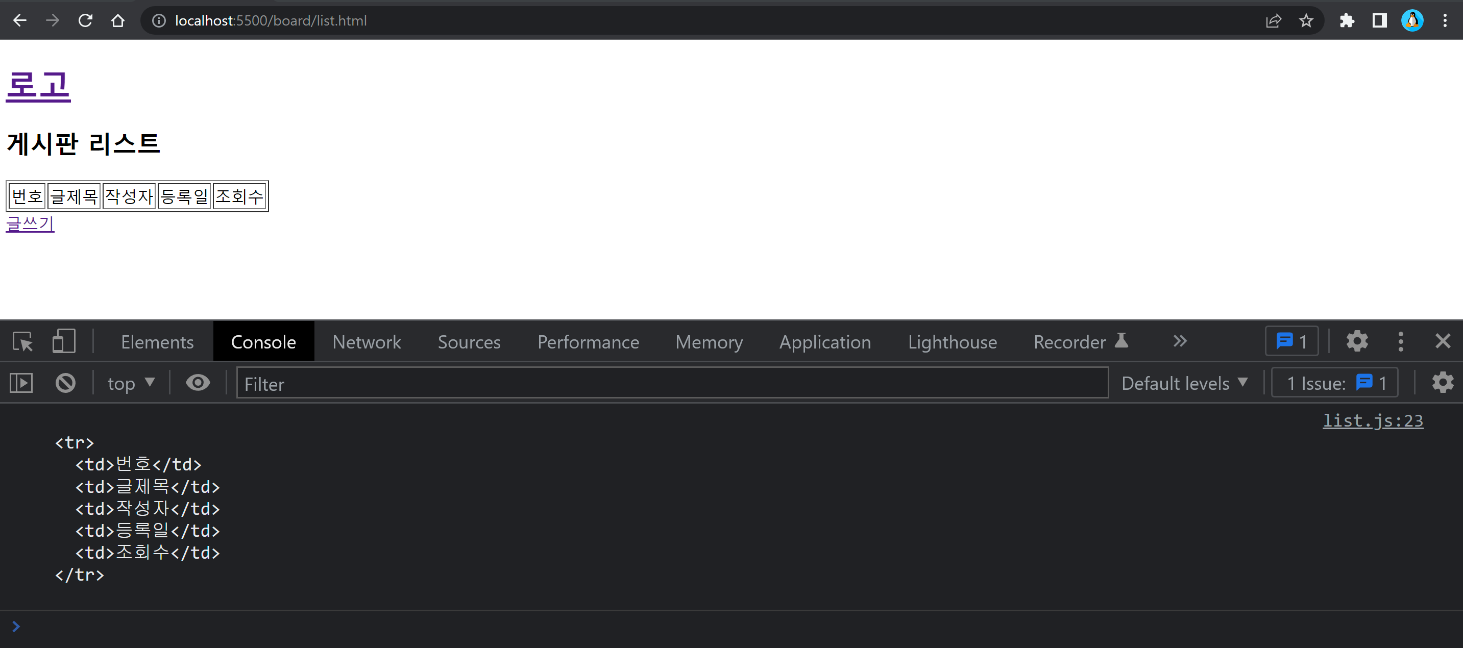Viewport: 1463px width, 648px height.
Task: Switch to the Application tab
Action: tap(825, 342)
